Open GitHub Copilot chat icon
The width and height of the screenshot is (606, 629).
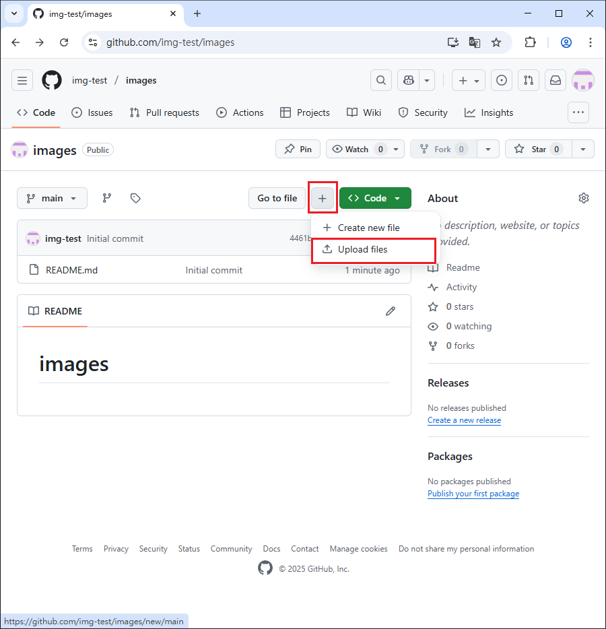(x=408, y=80)
